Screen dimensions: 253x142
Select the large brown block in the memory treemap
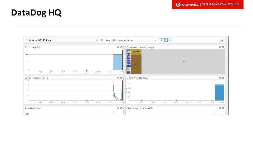[x=136, y=64]
